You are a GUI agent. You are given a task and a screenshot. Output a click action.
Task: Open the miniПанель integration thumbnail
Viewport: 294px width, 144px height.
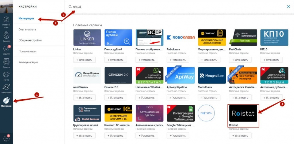point(87,75)
